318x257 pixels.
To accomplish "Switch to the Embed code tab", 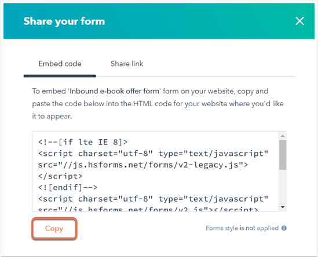I will pos(60,64).
